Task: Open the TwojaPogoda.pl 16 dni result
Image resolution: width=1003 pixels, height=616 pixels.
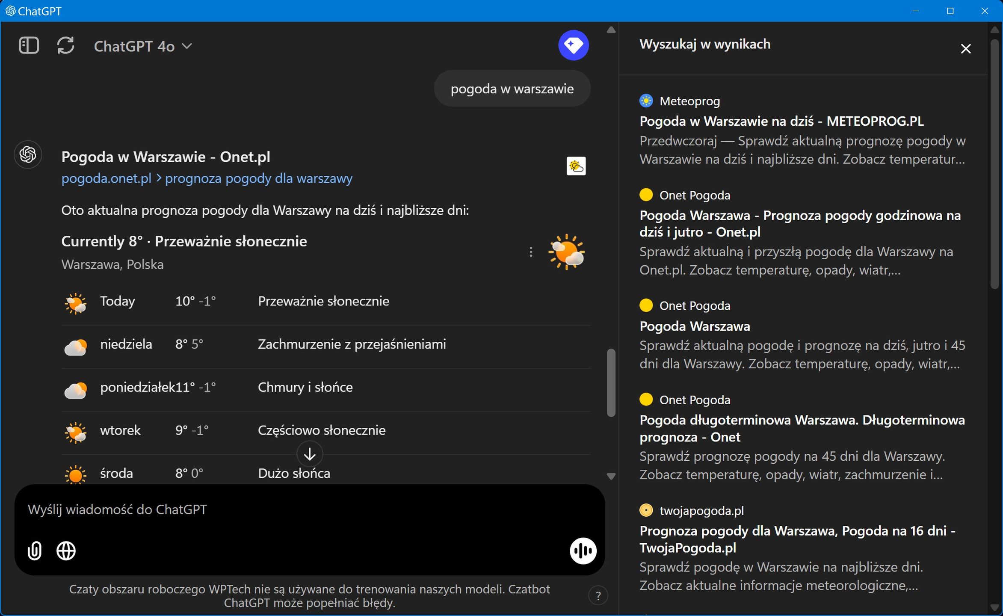Action: [797, 539]
